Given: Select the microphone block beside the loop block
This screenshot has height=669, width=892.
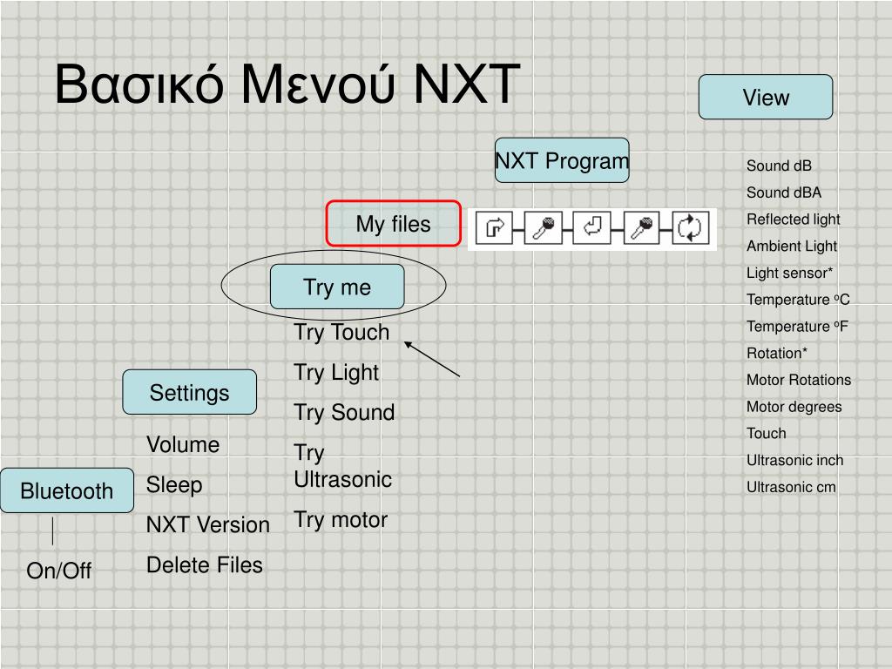Looking at the screenshot, I should point(641,228).
